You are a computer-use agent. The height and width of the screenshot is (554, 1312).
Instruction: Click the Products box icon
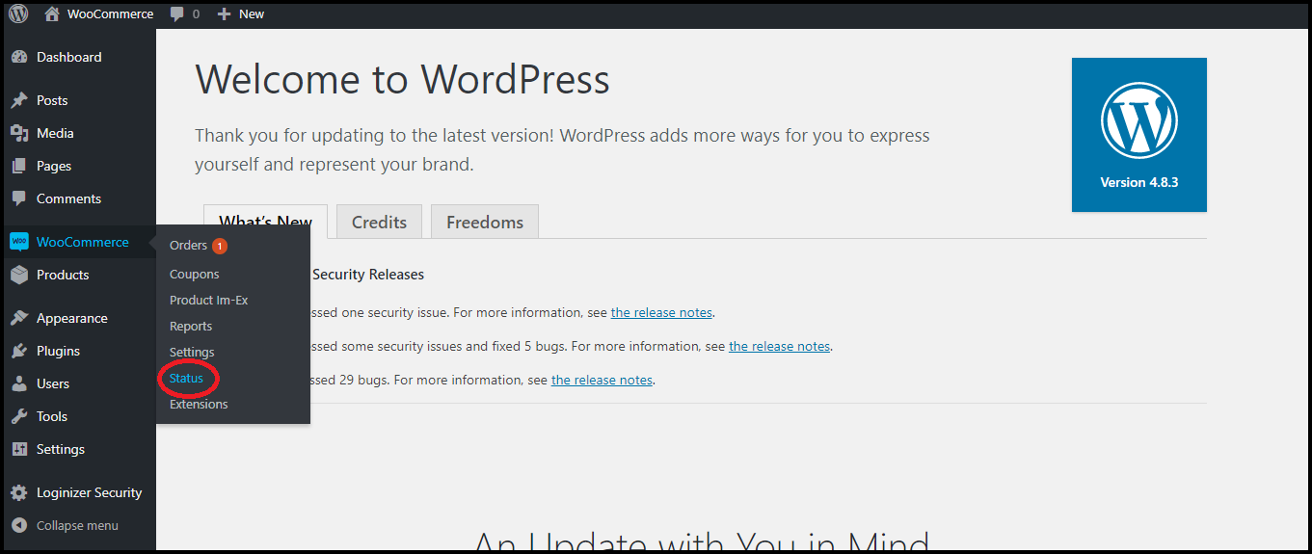(x=19, y=276)
